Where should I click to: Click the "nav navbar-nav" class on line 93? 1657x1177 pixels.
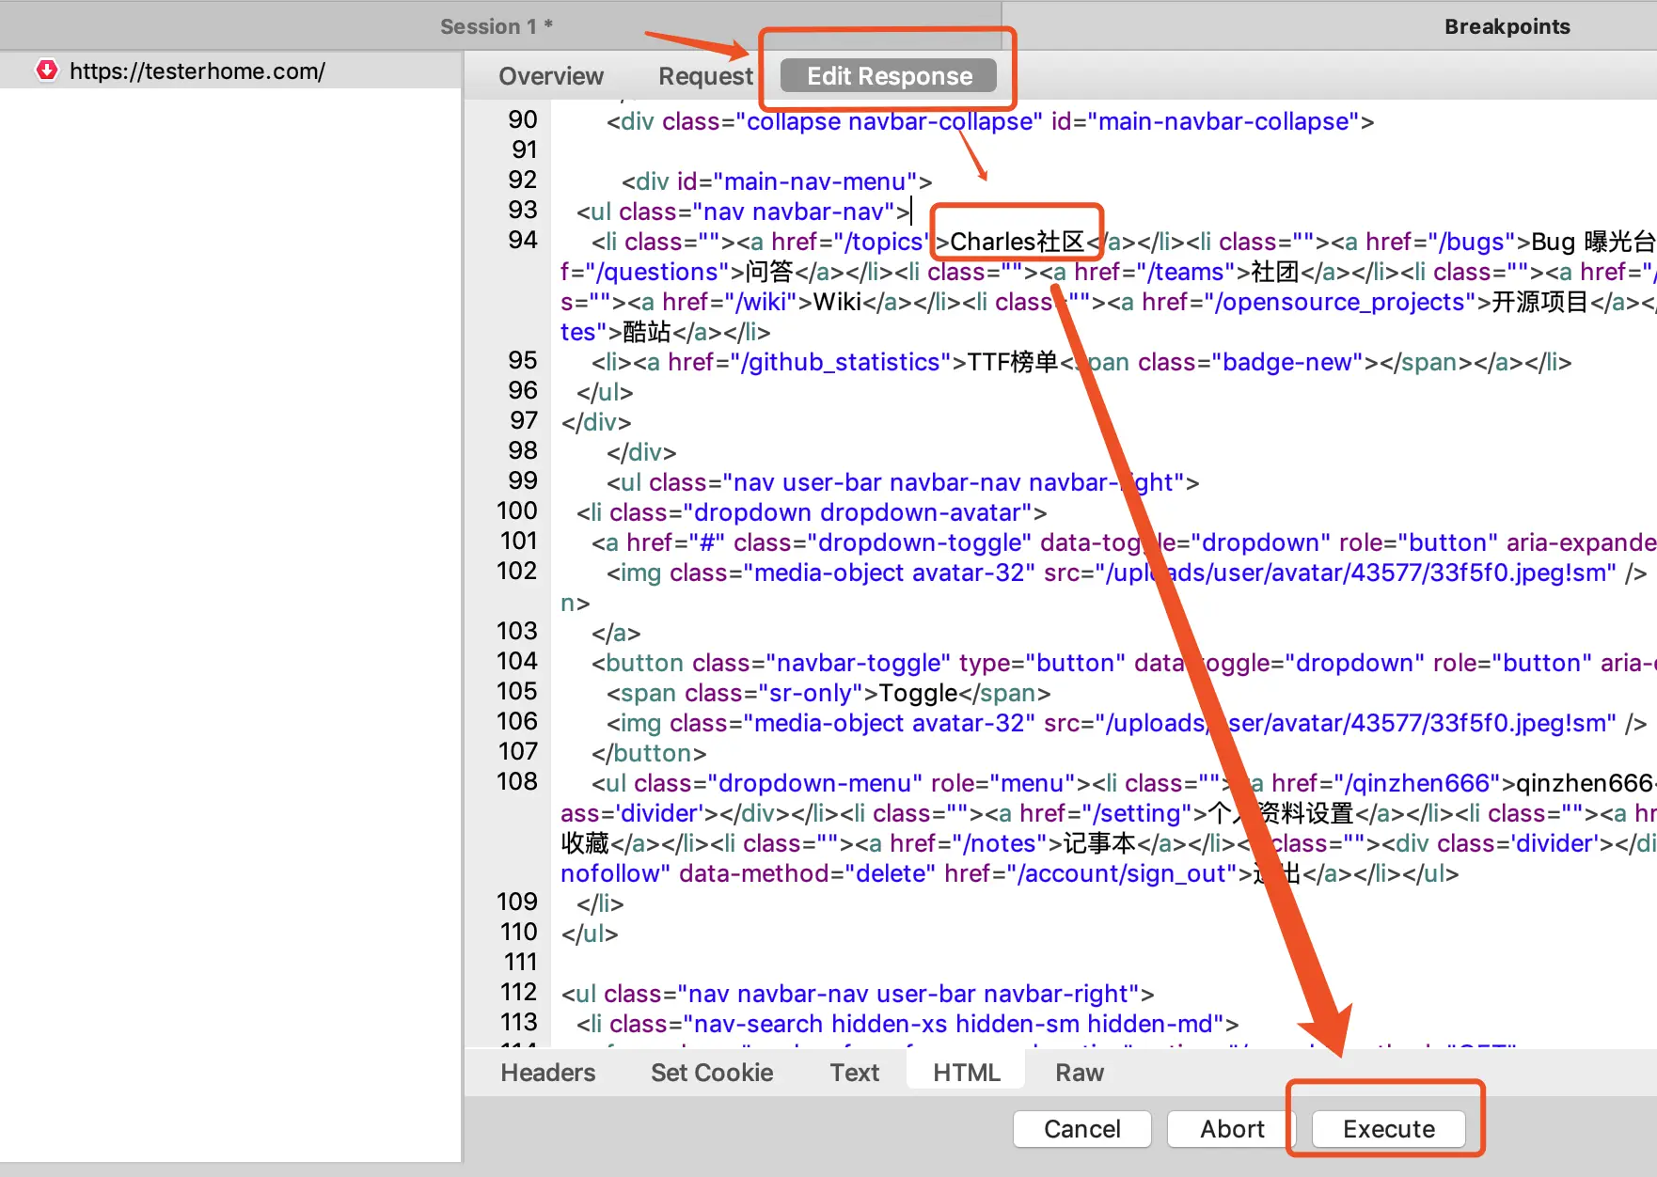point(794,212)
